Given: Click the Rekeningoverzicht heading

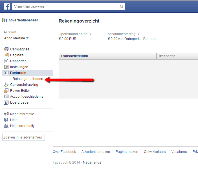Looking at the screenshot, I should pyautogui.click(x=79, y=21).
